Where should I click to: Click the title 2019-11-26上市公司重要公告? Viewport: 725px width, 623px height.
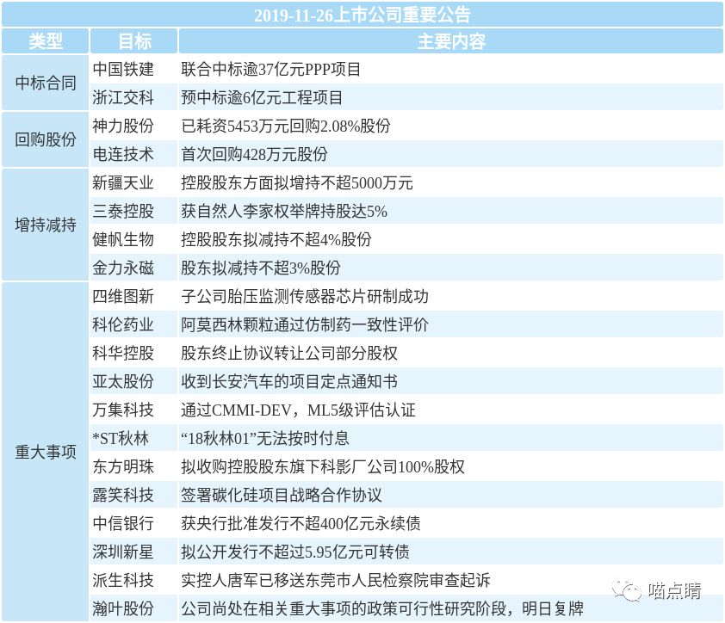pos(362,15)
